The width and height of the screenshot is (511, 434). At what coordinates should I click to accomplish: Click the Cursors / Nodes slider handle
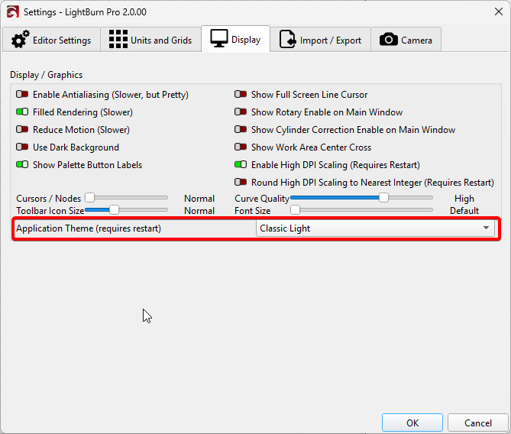coord(89,198)
